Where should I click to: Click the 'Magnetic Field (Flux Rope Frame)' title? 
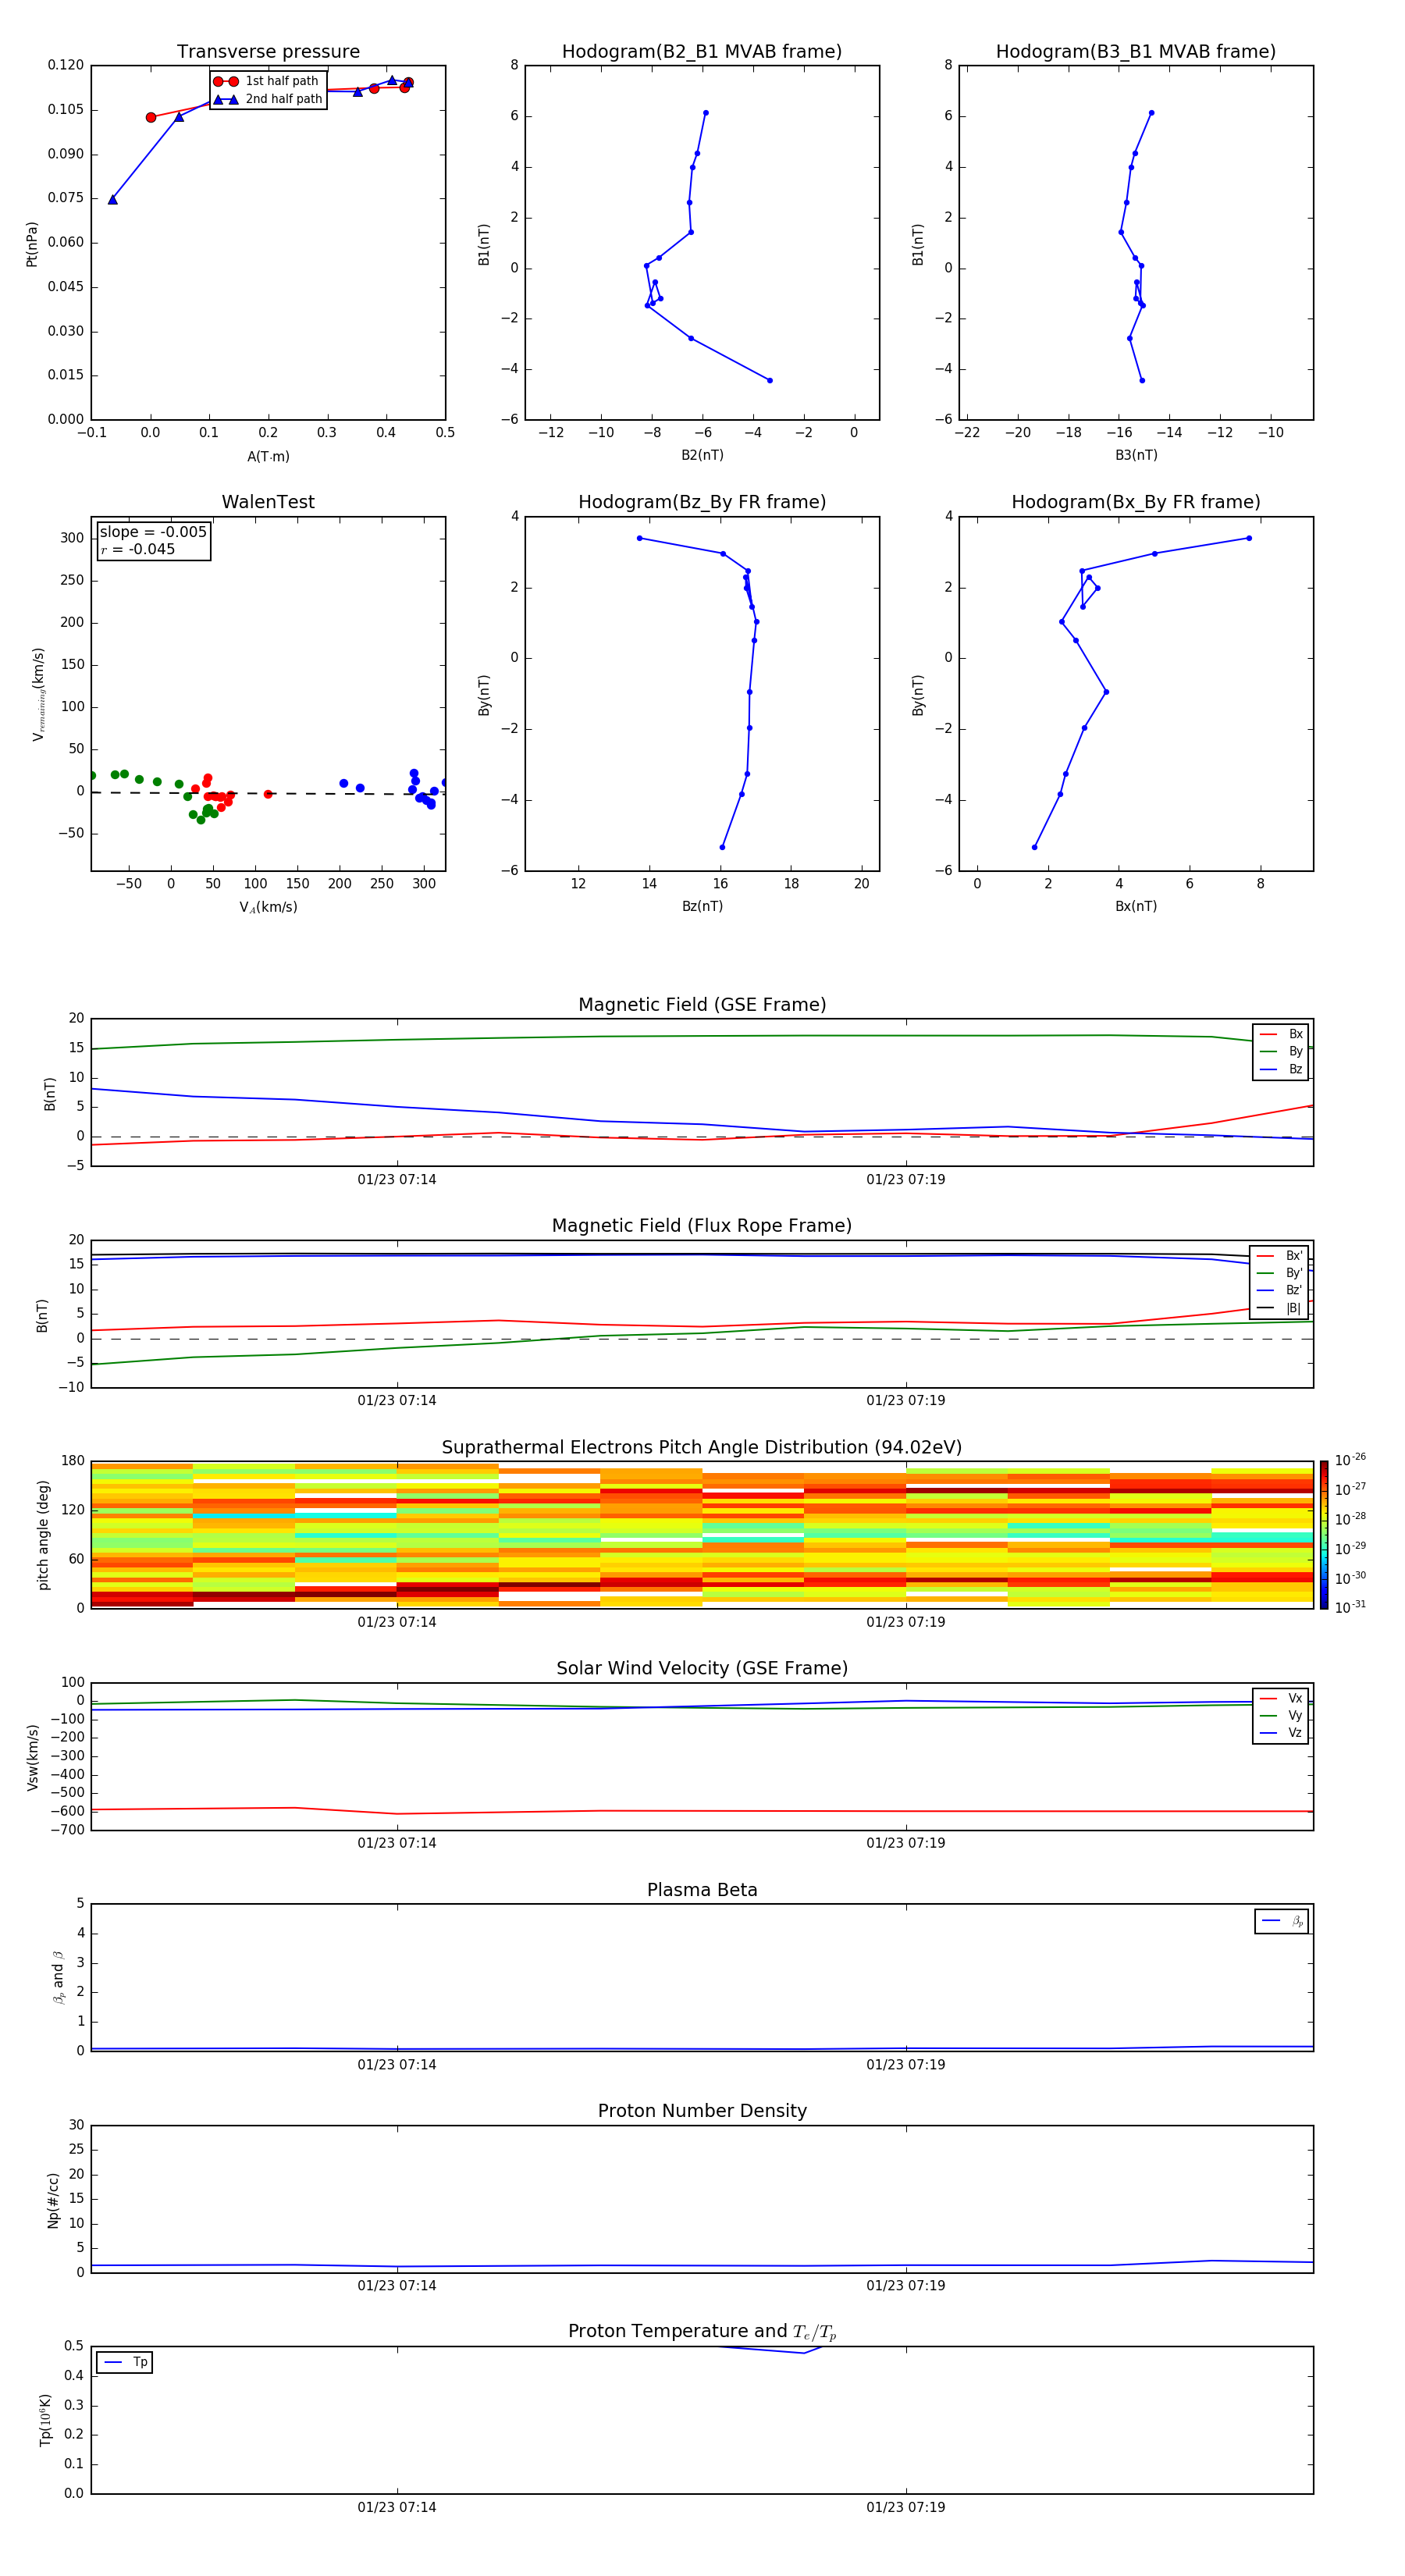702,1226
